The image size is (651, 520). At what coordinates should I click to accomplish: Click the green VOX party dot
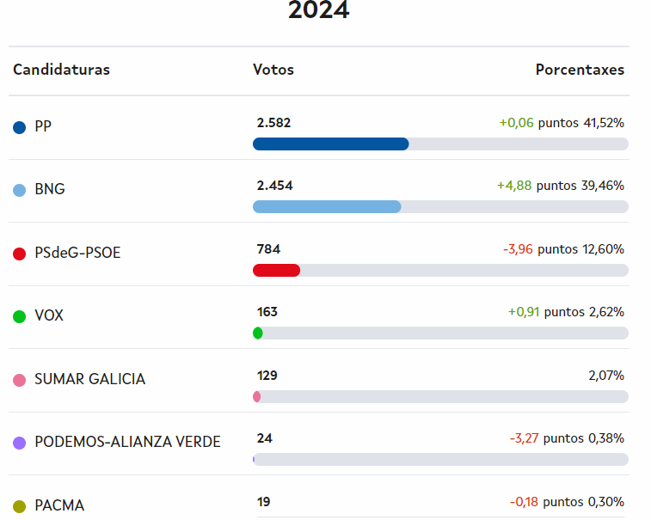coord(20,316)
